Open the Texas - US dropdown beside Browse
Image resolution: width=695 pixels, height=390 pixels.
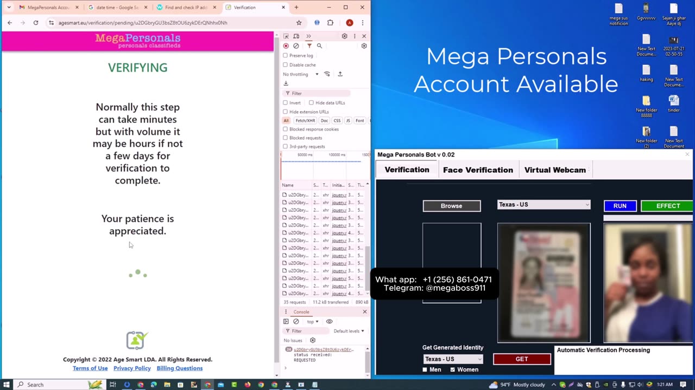(544, 205)
